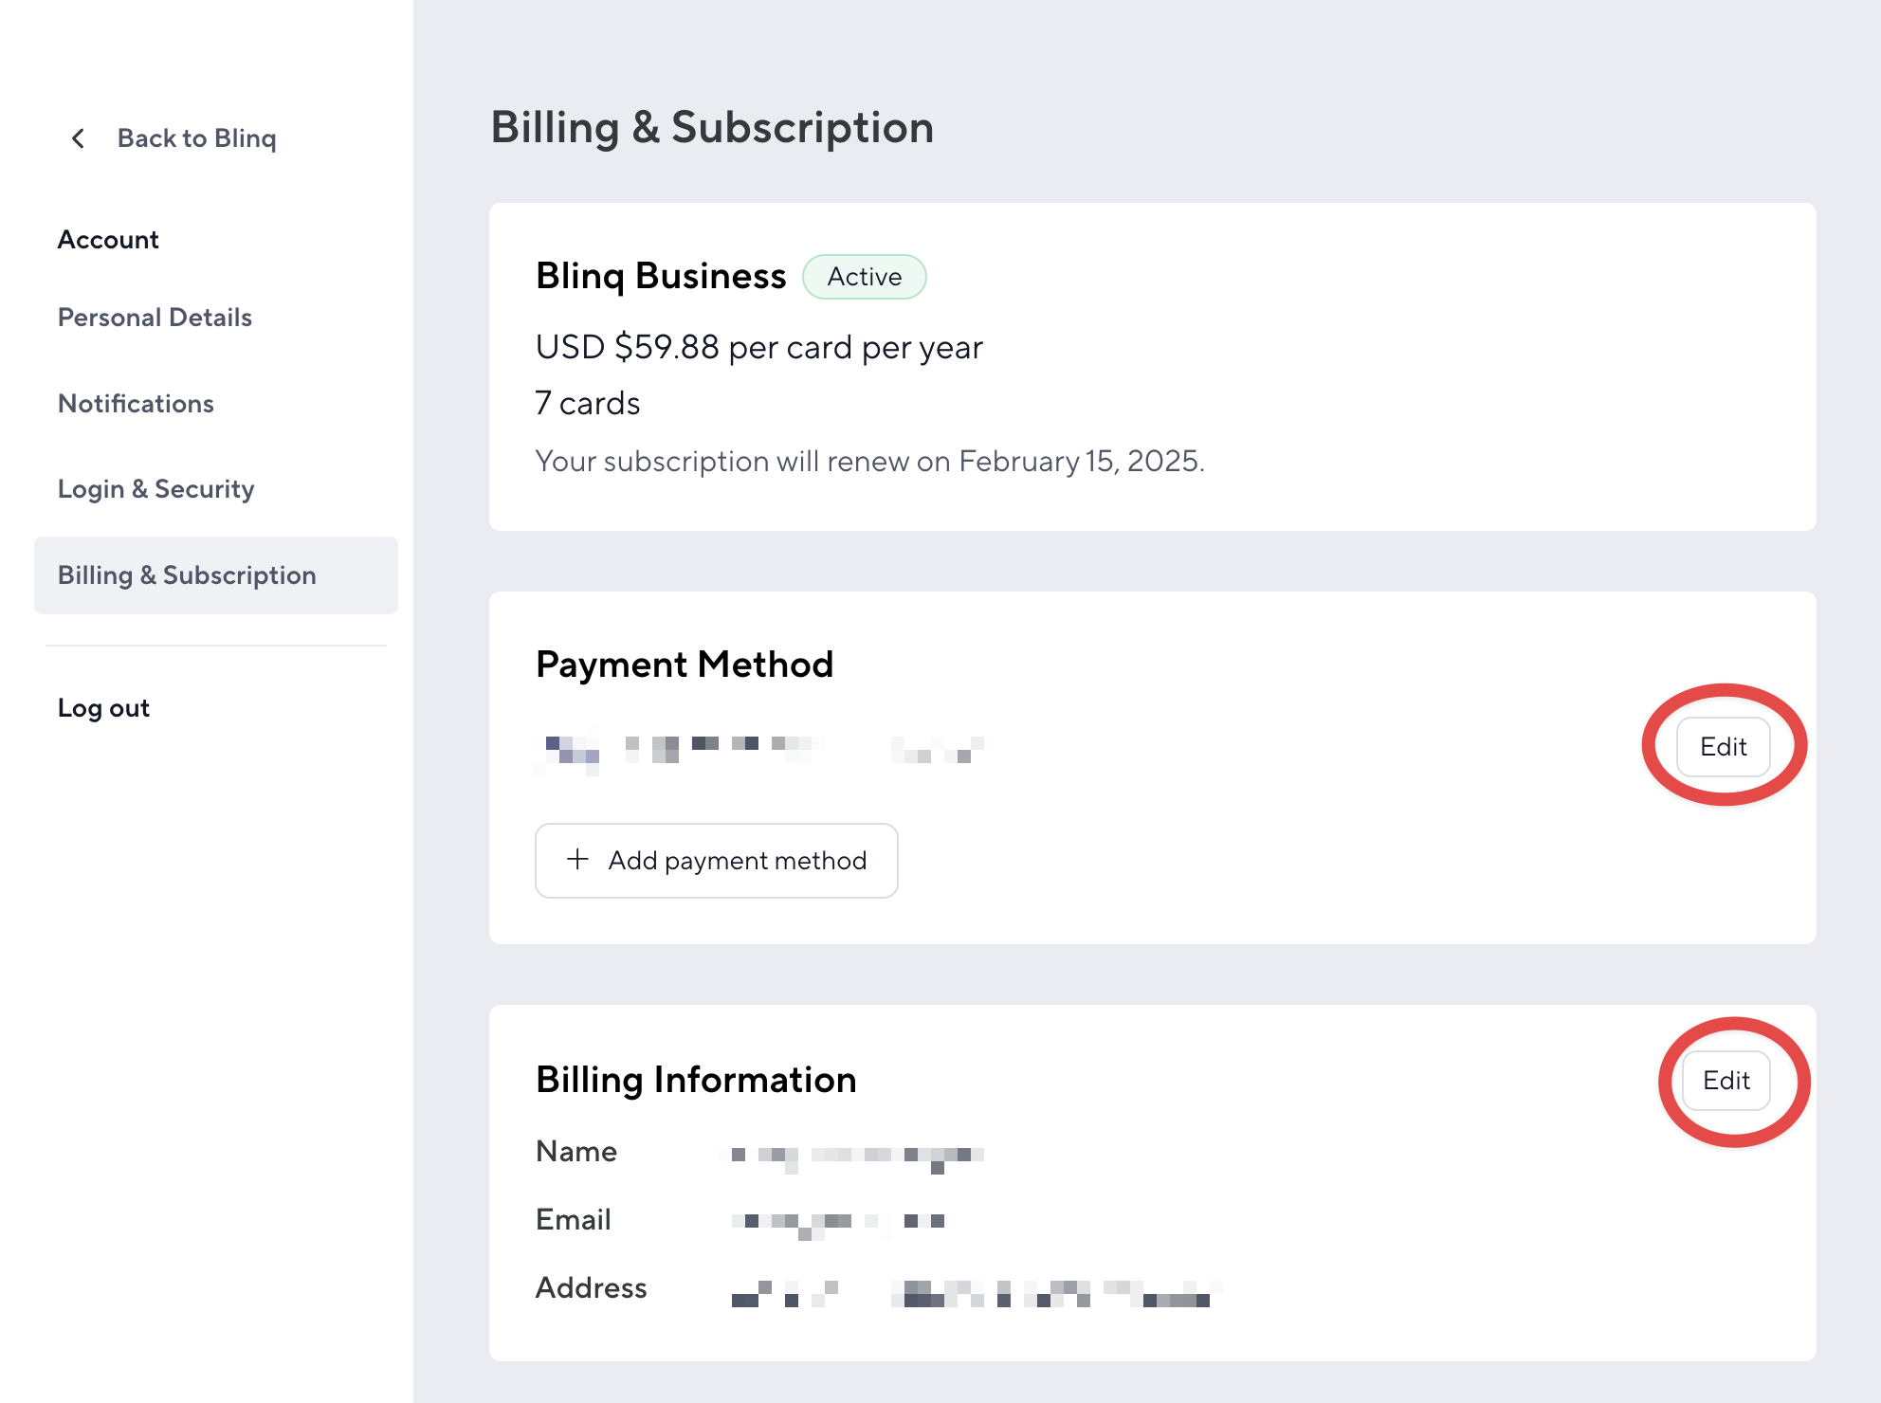This screenshot has width=1881, height=1403.
Task: Click the Account sidebar heading
Action: pos(108,240)
